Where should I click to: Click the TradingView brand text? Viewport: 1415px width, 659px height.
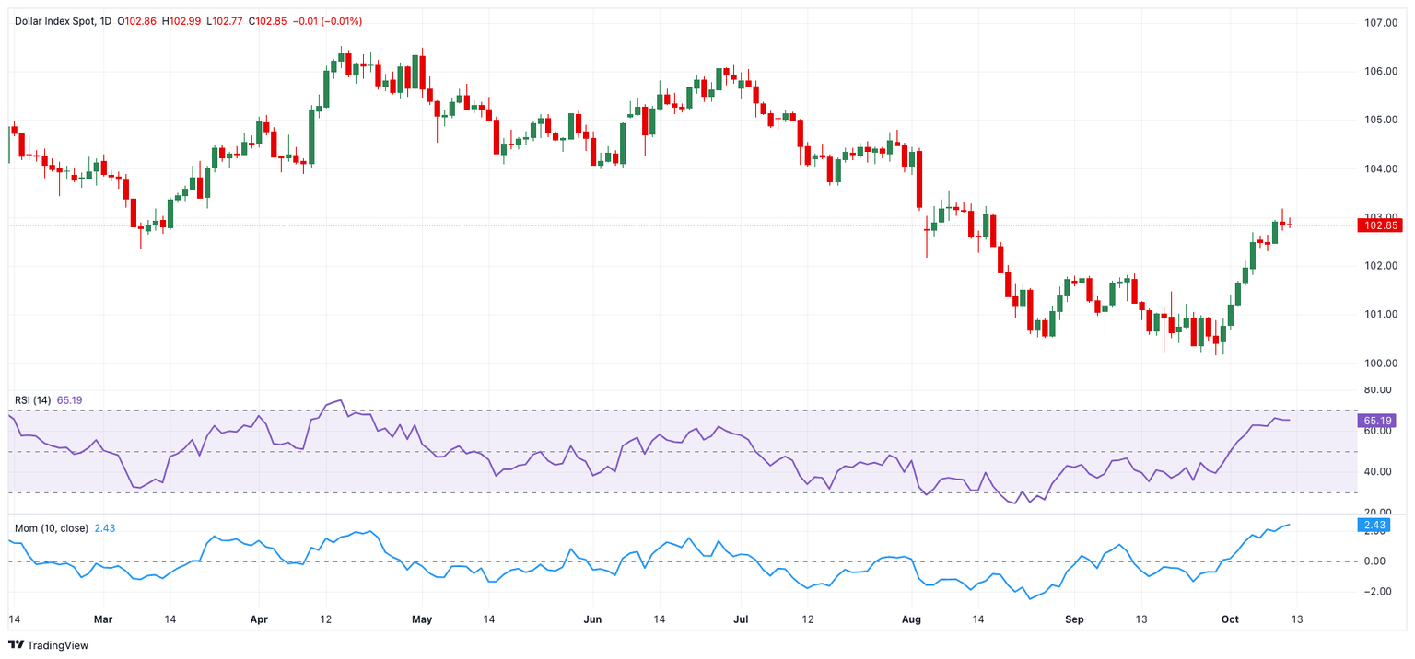(58, 645)
